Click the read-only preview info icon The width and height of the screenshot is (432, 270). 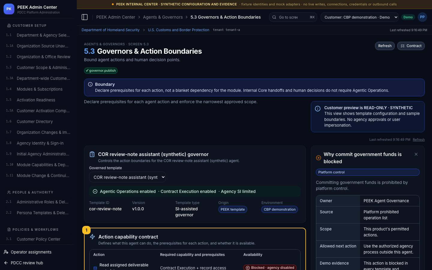pyautogui.click(x=318, y=109)
